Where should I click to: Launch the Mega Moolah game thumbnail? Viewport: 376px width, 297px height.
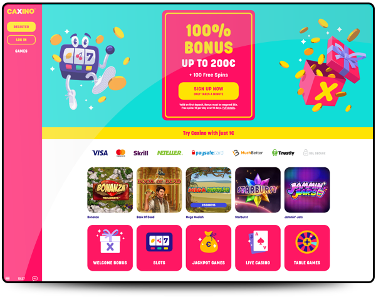pos(209,190)
